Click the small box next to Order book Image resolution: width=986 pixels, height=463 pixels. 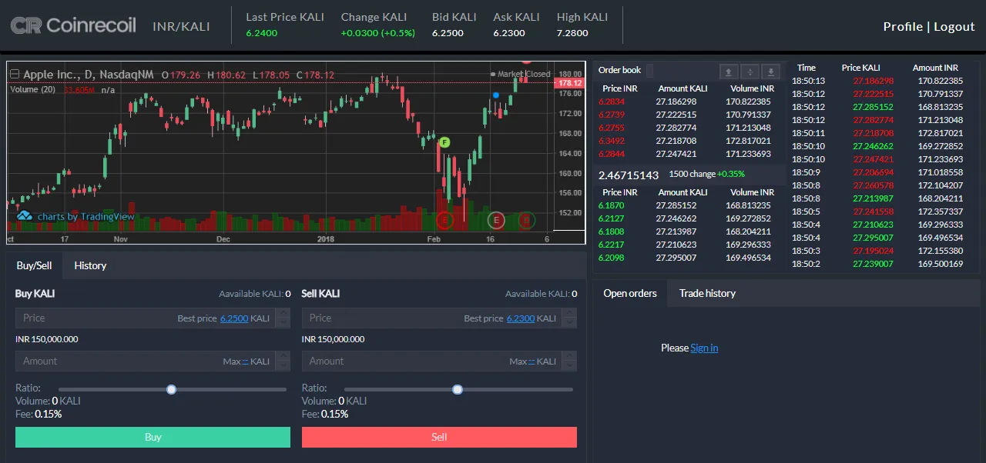(649, 71)
